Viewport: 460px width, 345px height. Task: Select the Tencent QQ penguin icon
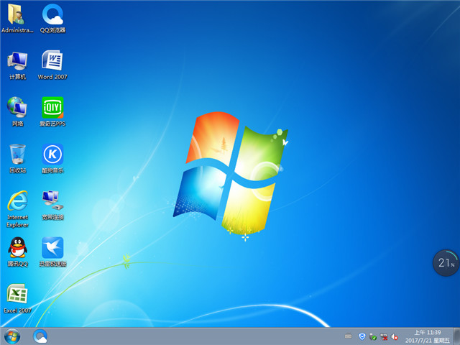click(17, 248)
